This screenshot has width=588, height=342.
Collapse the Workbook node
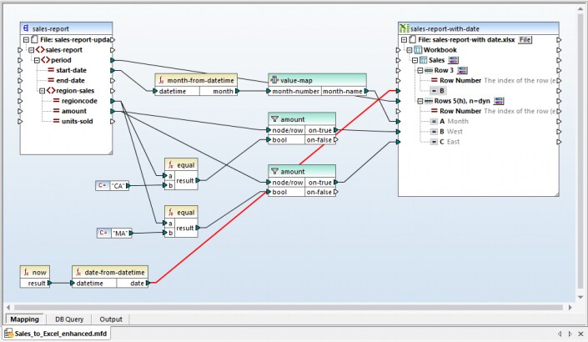point(410,50)
